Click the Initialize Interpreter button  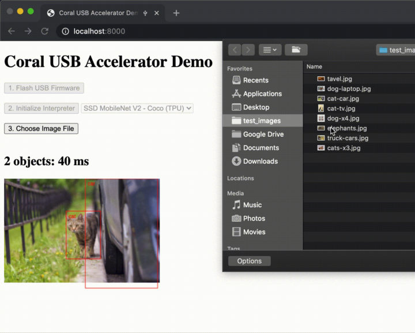[41, 108]
